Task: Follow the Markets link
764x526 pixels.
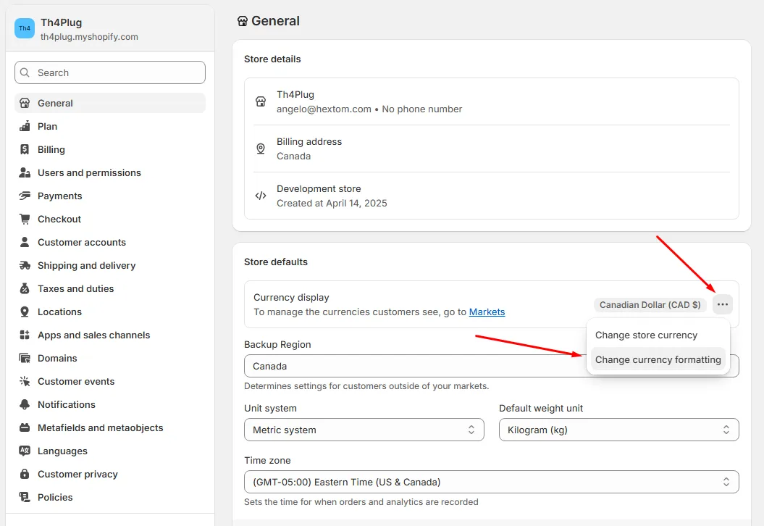Action: [x=487, y=312]
